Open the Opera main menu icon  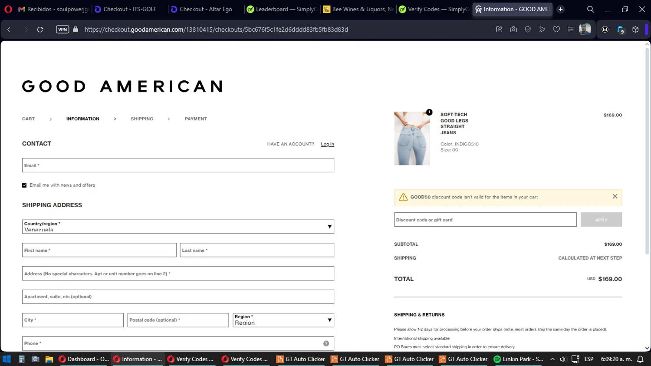click(x=8, y=9)
